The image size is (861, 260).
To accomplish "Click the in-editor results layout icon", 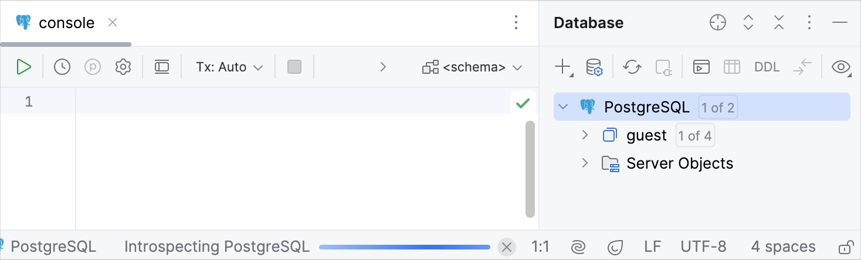I will coord(161,67).
